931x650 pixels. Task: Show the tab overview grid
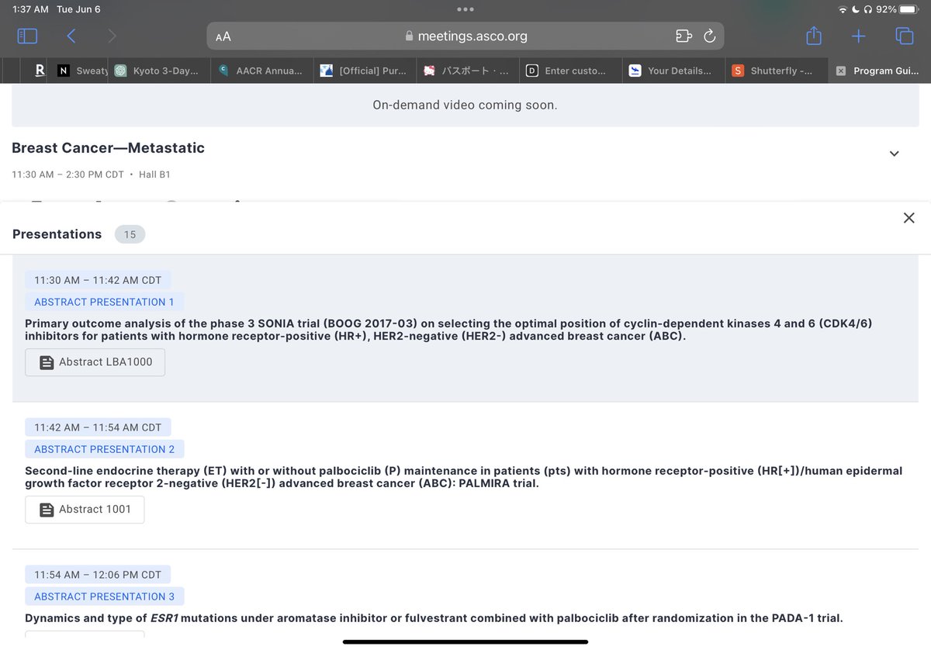pyautogui.click(x=904, y=36)
